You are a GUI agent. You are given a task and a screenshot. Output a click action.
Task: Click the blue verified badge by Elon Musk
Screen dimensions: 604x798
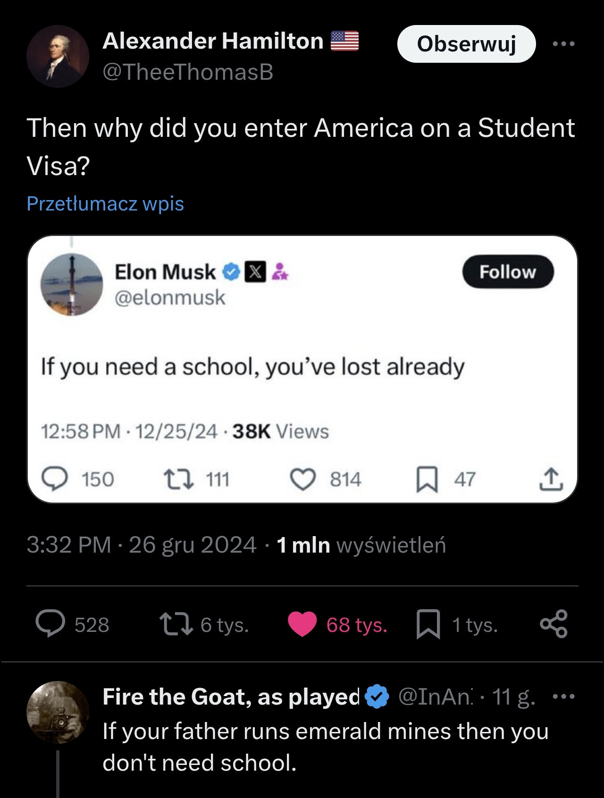click(231, 272)
